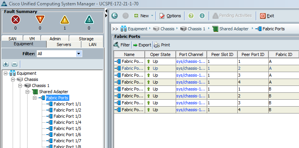Click the critical faults red X icon

tap(16, 20)
